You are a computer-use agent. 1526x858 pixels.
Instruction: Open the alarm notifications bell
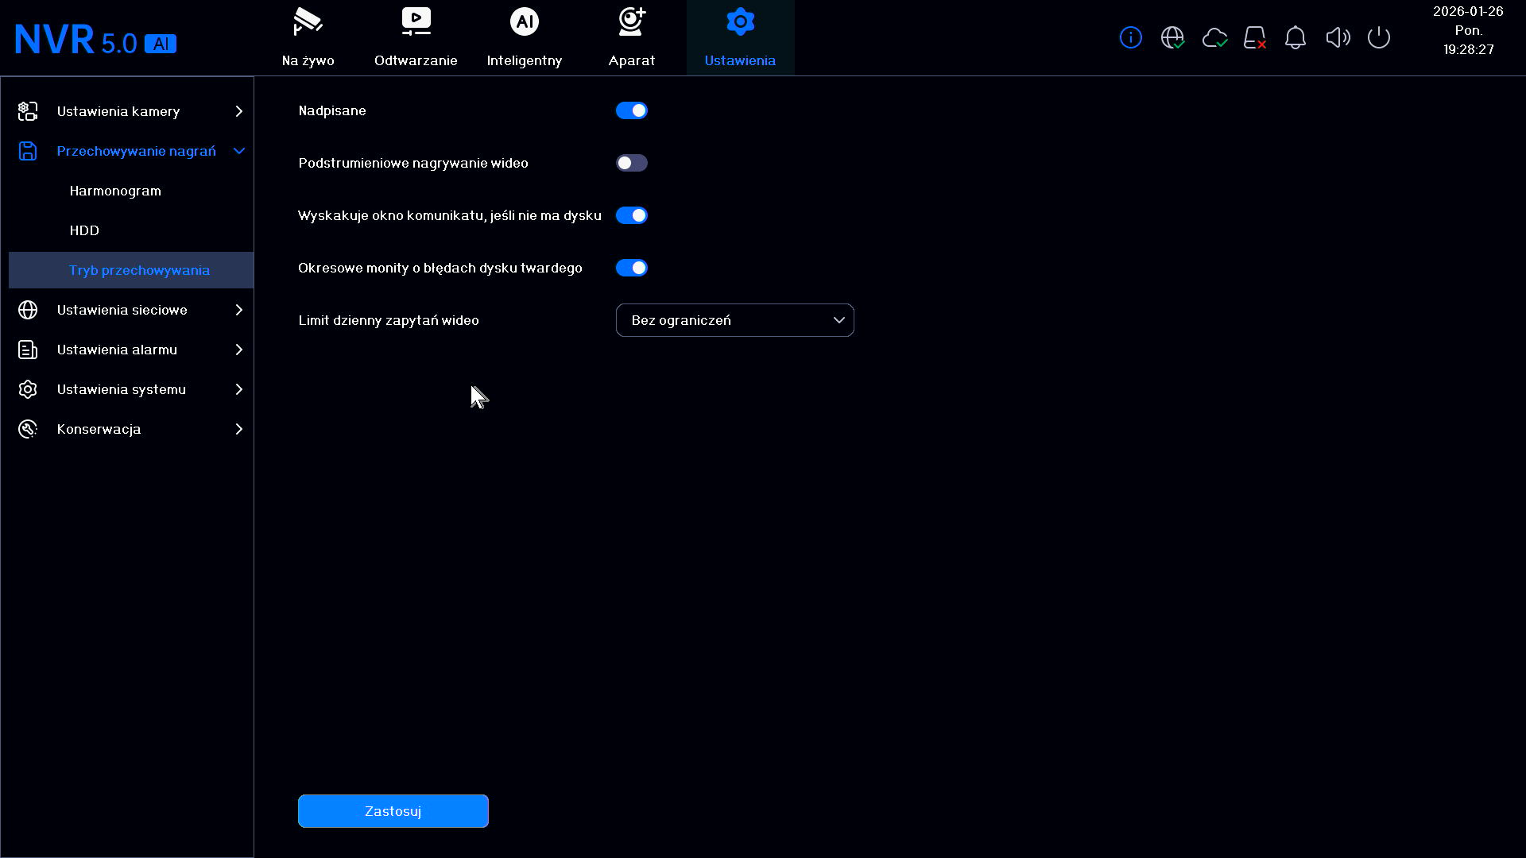click(x=1296, y=37)
